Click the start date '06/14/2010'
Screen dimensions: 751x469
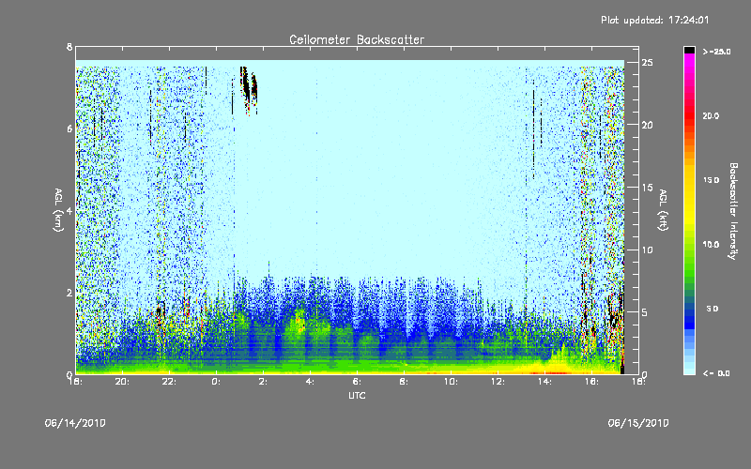coord(75,423)
